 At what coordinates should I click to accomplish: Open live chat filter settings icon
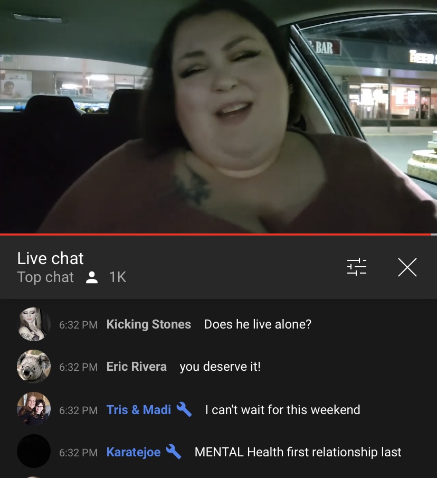pyautogui.click(x=357, y=267)
